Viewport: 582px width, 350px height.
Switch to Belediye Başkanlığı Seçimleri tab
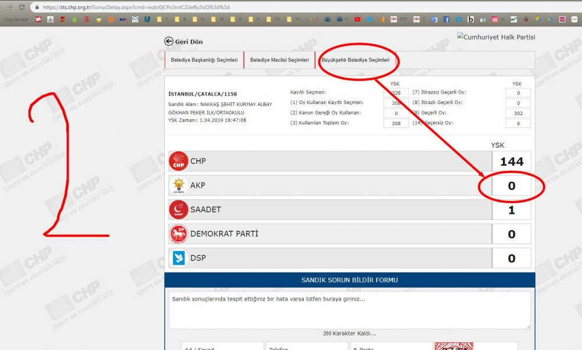(x=204, y=60)
